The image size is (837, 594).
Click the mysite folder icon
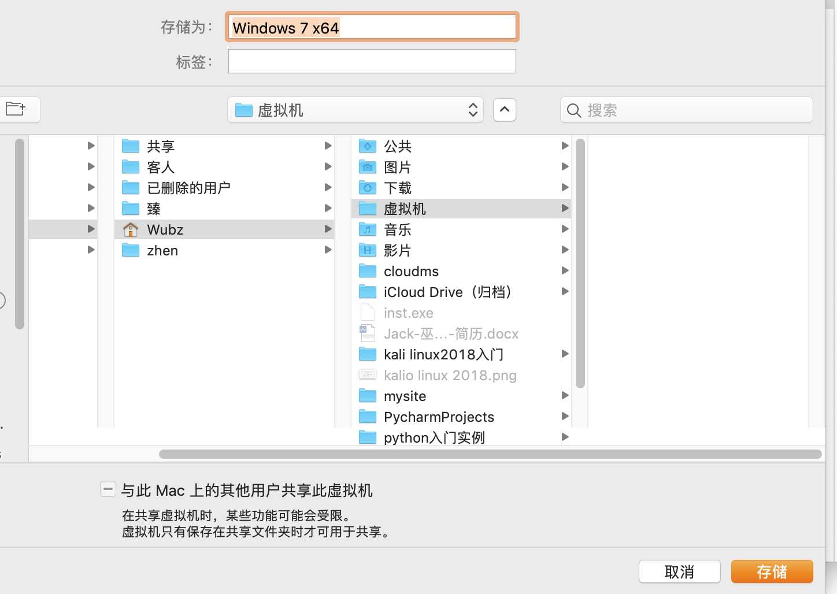point(368,396)
